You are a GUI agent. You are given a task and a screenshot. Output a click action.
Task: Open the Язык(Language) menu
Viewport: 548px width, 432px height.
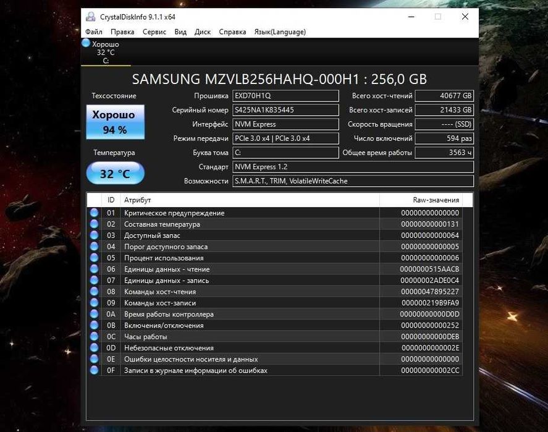pos(280,32)
